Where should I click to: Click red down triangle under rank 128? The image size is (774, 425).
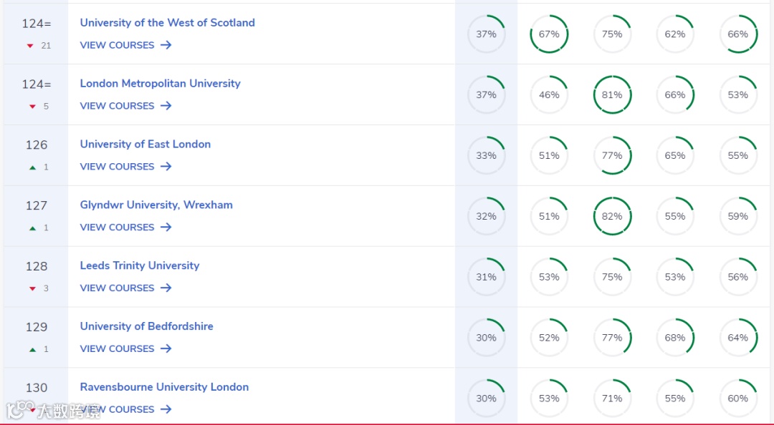tap(32, 288)
